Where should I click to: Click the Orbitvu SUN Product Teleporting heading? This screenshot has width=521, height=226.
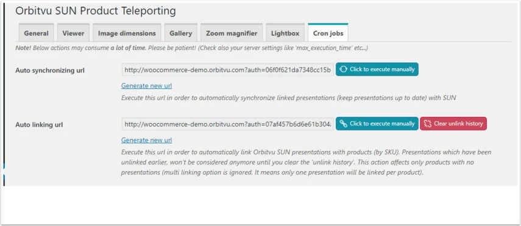tap(96, 12)
